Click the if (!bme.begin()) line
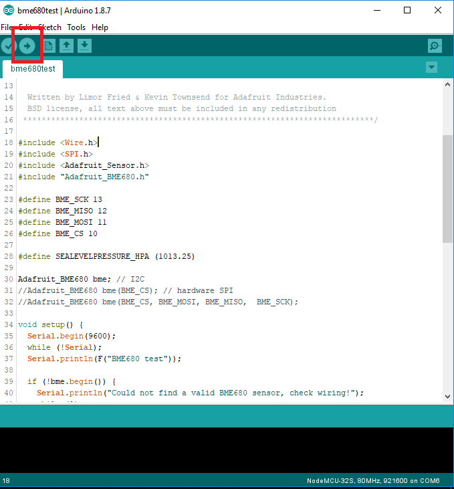 coord(72,381)
